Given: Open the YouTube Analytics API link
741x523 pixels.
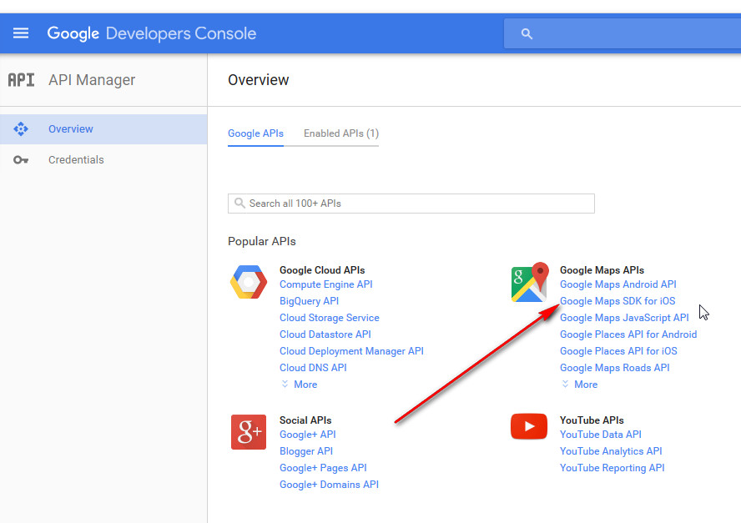Looking at the screenshot, I should 611,451.
